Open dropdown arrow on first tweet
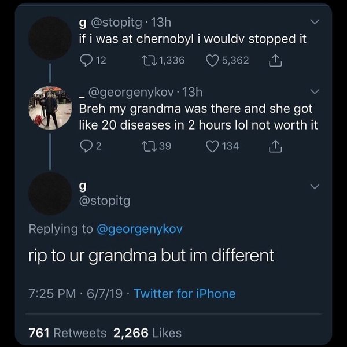This screenshot has height=347, width=347. (x=315, y=22)
